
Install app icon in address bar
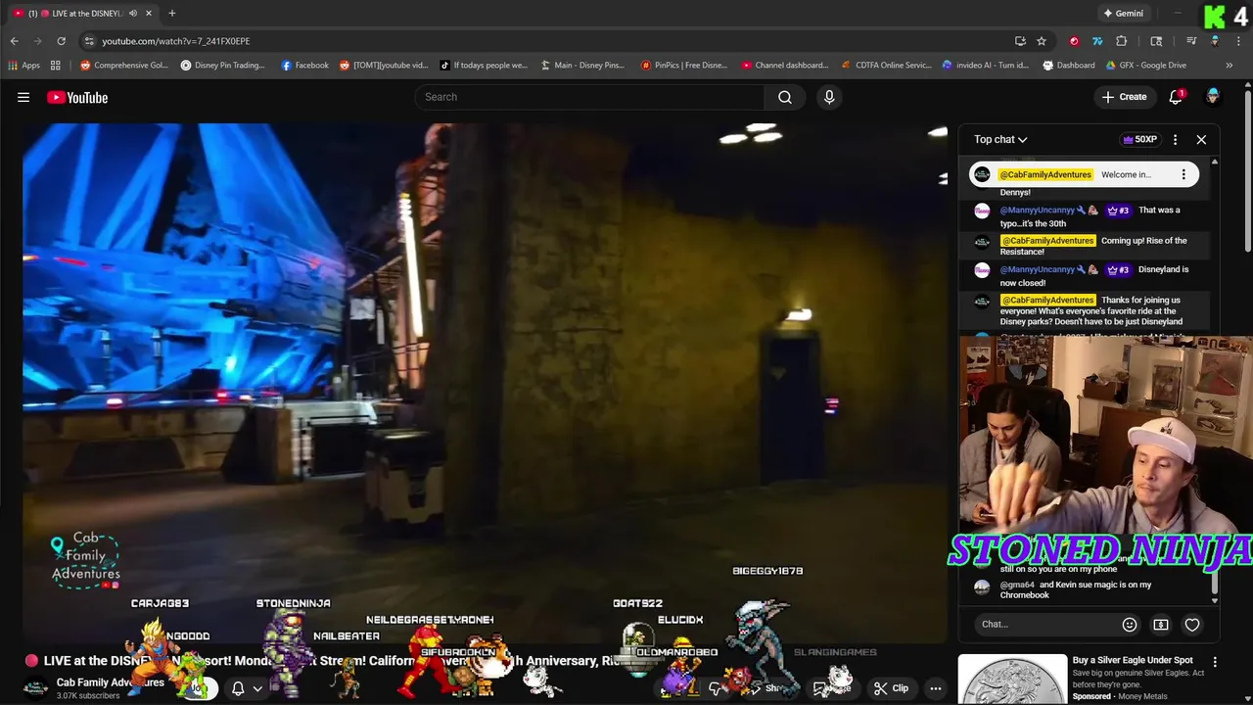pos(1020,41)
